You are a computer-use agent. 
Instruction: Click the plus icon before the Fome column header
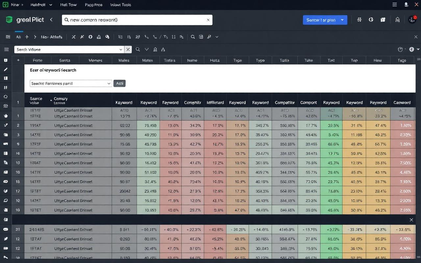[18, 60]
